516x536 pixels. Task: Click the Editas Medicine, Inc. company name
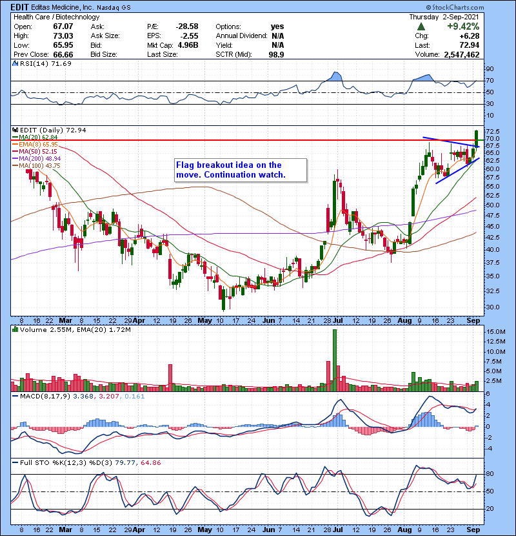coord(62,7)
